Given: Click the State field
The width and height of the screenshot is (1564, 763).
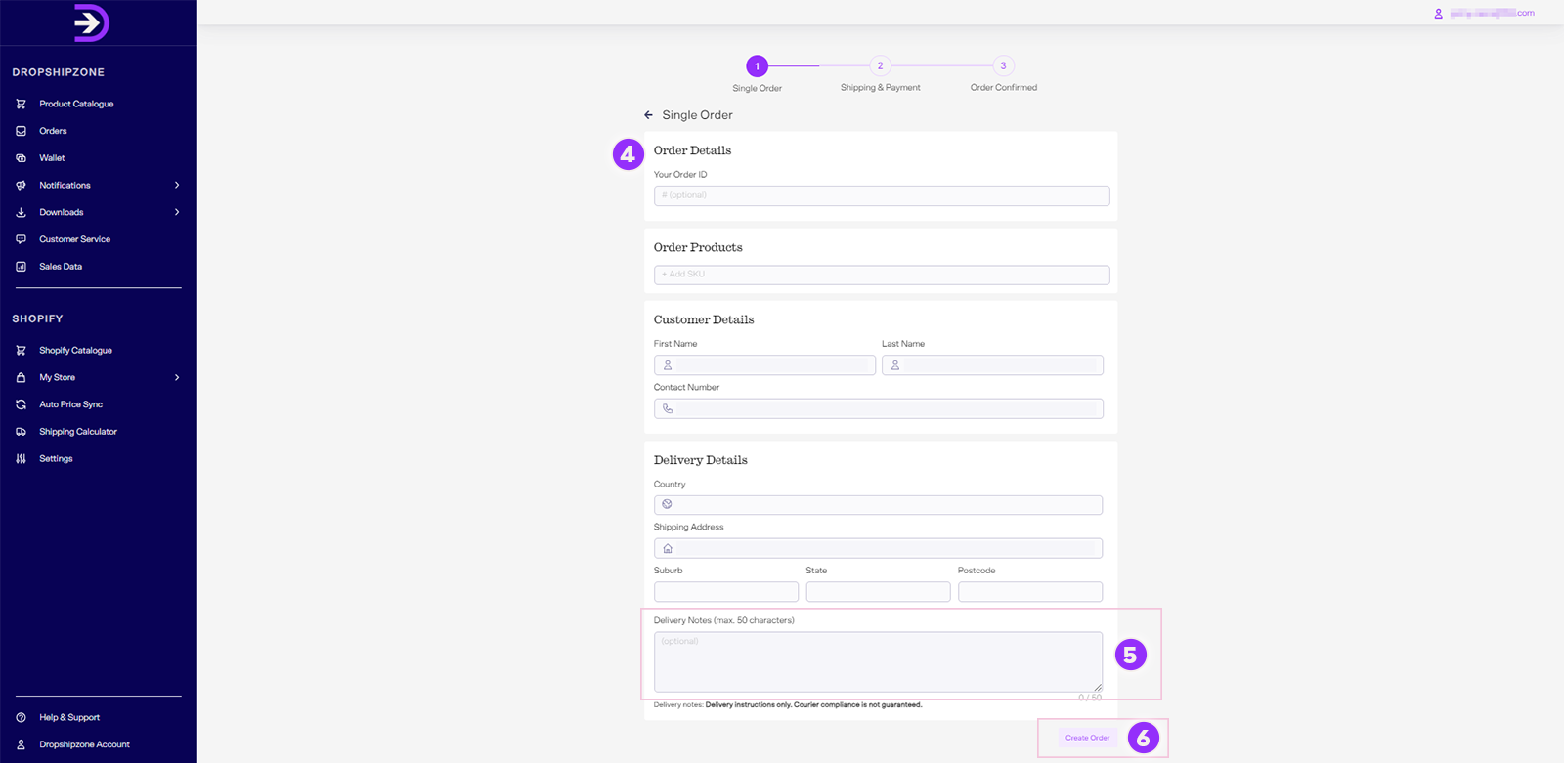Looking at the screenshot, I should pyautogui.click(x=878, y=592).
